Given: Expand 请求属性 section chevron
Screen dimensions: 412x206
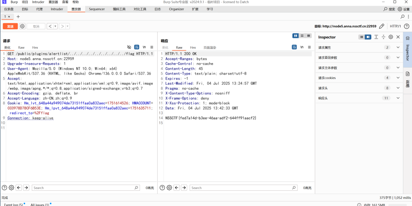Looking at the screenshot, I should coord(398,47).
